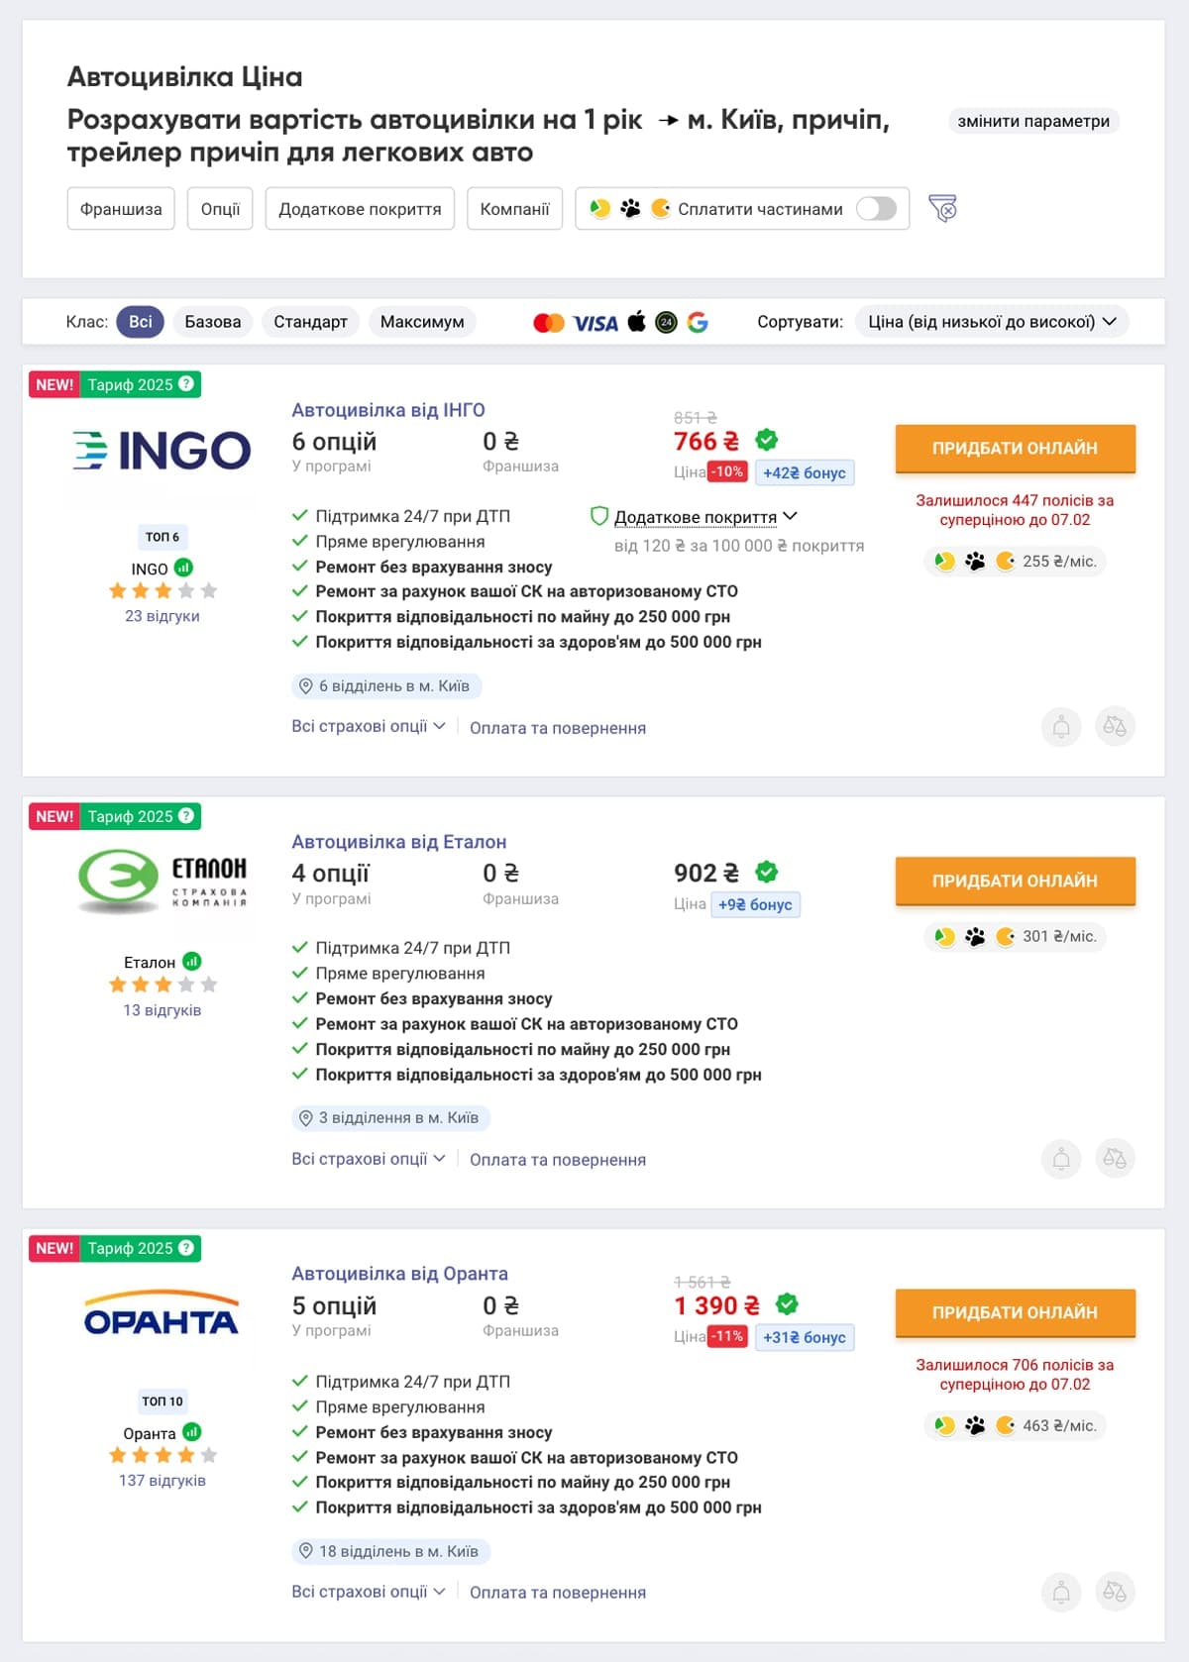This screenshot has width=1189, height=1662.
Task: Click the bell icon in Оранта card
Action: click(x=1061, y=1593)
